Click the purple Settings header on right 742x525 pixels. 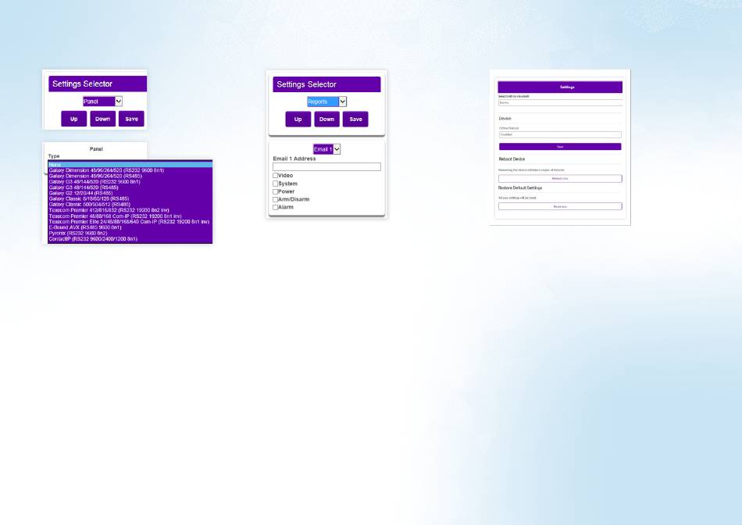point(560,87)
